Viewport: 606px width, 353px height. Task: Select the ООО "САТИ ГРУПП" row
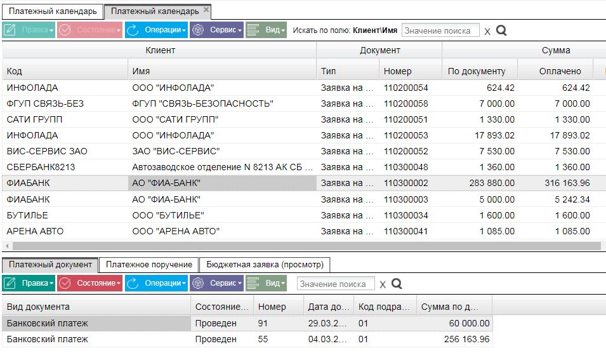tap(303, 119)
